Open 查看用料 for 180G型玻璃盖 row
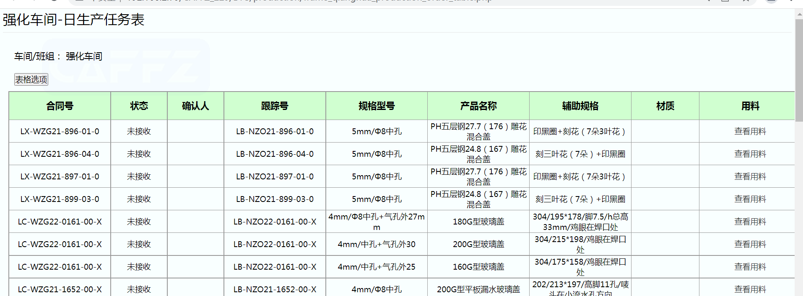 coord(750,222)
